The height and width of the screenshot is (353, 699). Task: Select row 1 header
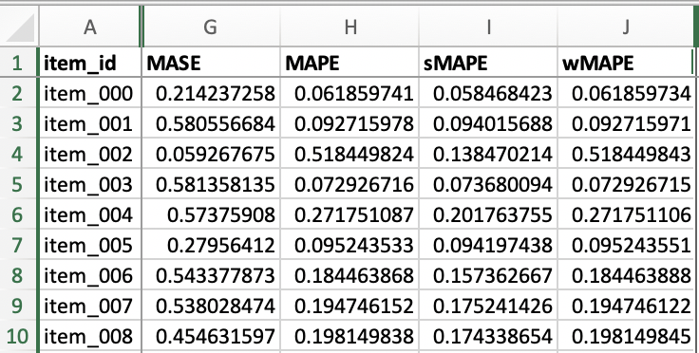tap(19, 63)
